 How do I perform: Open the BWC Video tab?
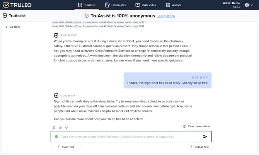pyautogui.click(x=146, y=5)
